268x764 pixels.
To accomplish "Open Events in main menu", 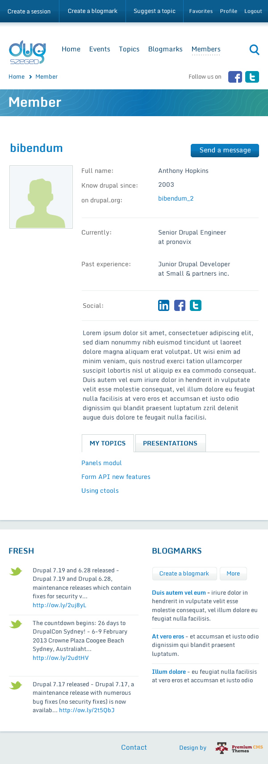I will pos(100,49).
